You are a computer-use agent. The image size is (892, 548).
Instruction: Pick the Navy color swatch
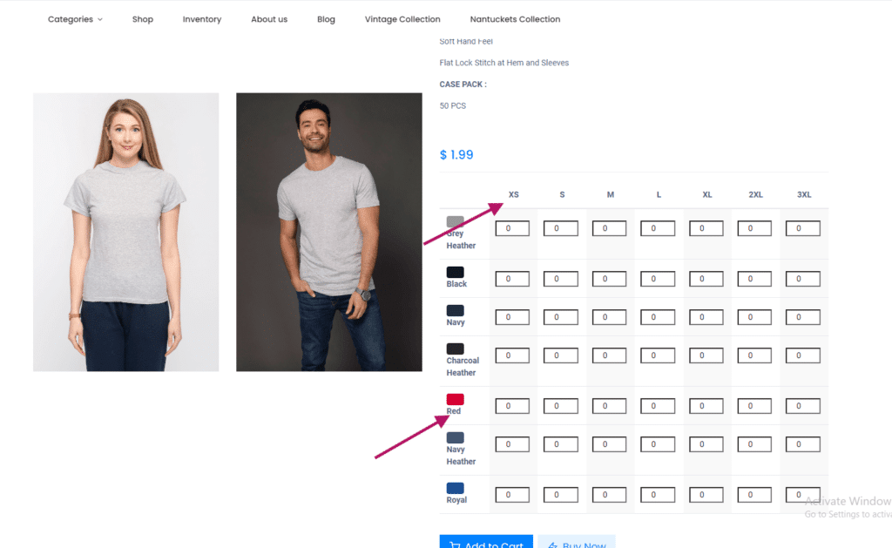click(455, 310)
